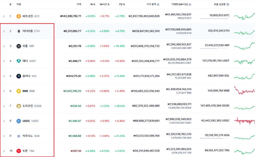
Task: Sort table by 가격 price column
Action: pos(79,4)
